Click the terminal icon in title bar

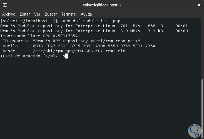point(5,5)
